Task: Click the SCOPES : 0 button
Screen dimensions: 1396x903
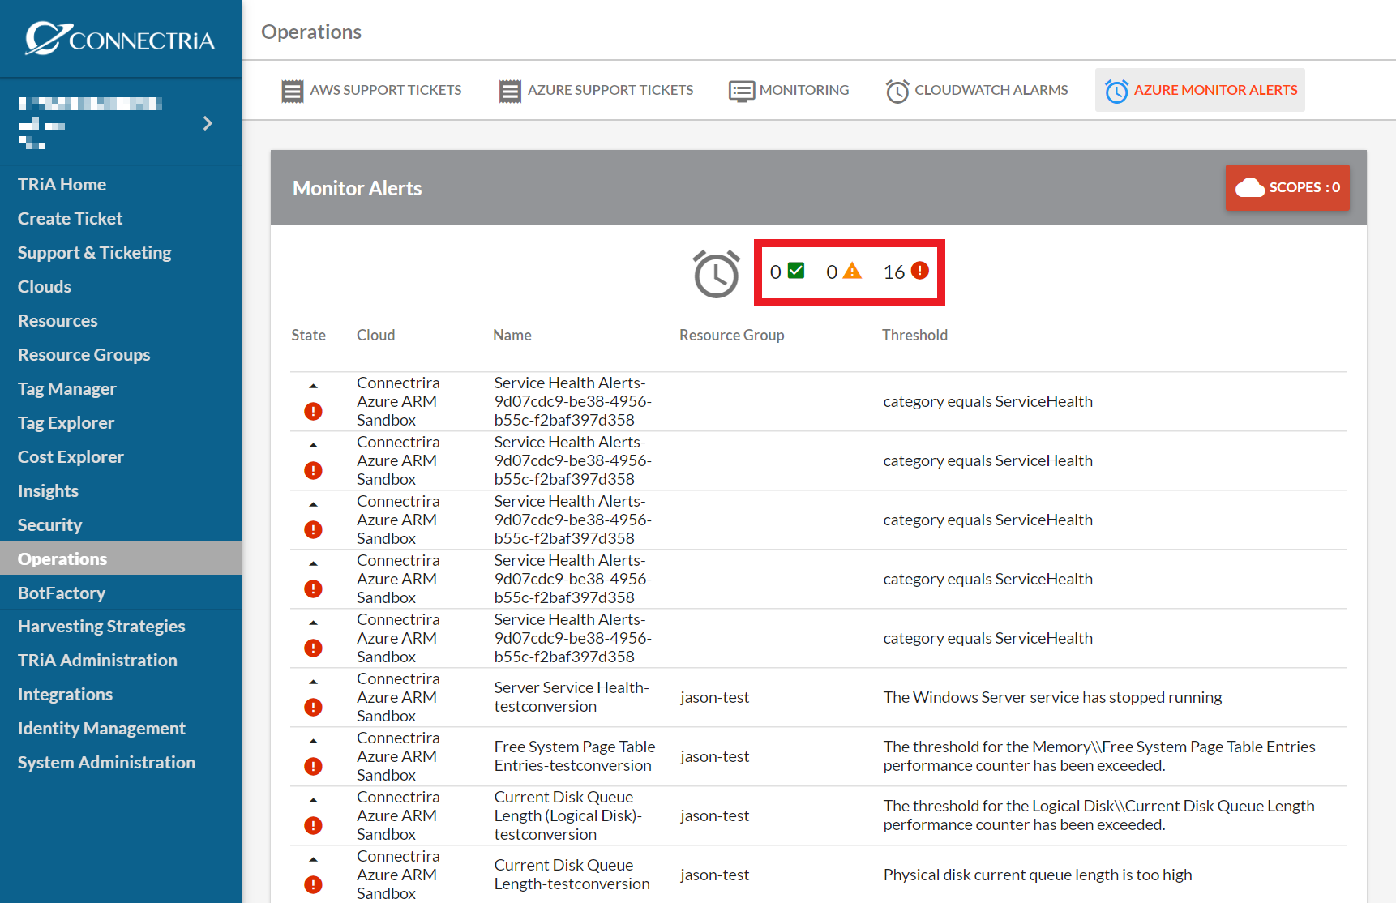Action: click(1287, 187)
